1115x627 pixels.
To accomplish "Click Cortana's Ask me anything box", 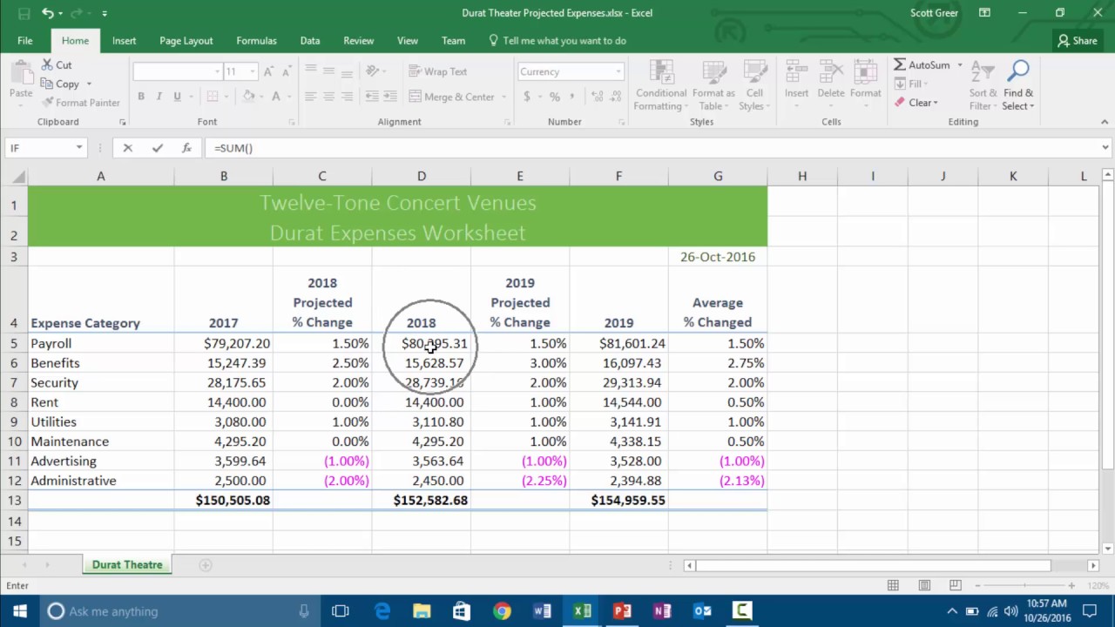I will click(x=179, y=611).
